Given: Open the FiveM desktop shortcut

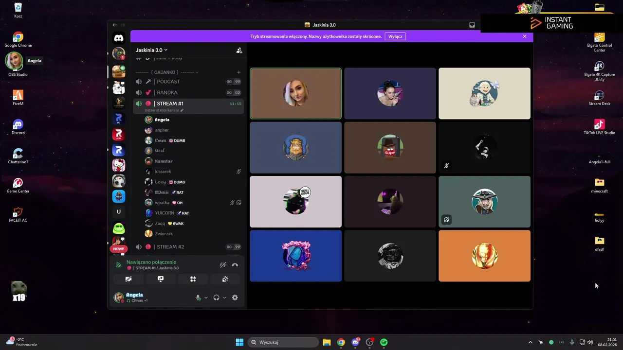Looking at the screenshot, I should [x=18, y=97].
